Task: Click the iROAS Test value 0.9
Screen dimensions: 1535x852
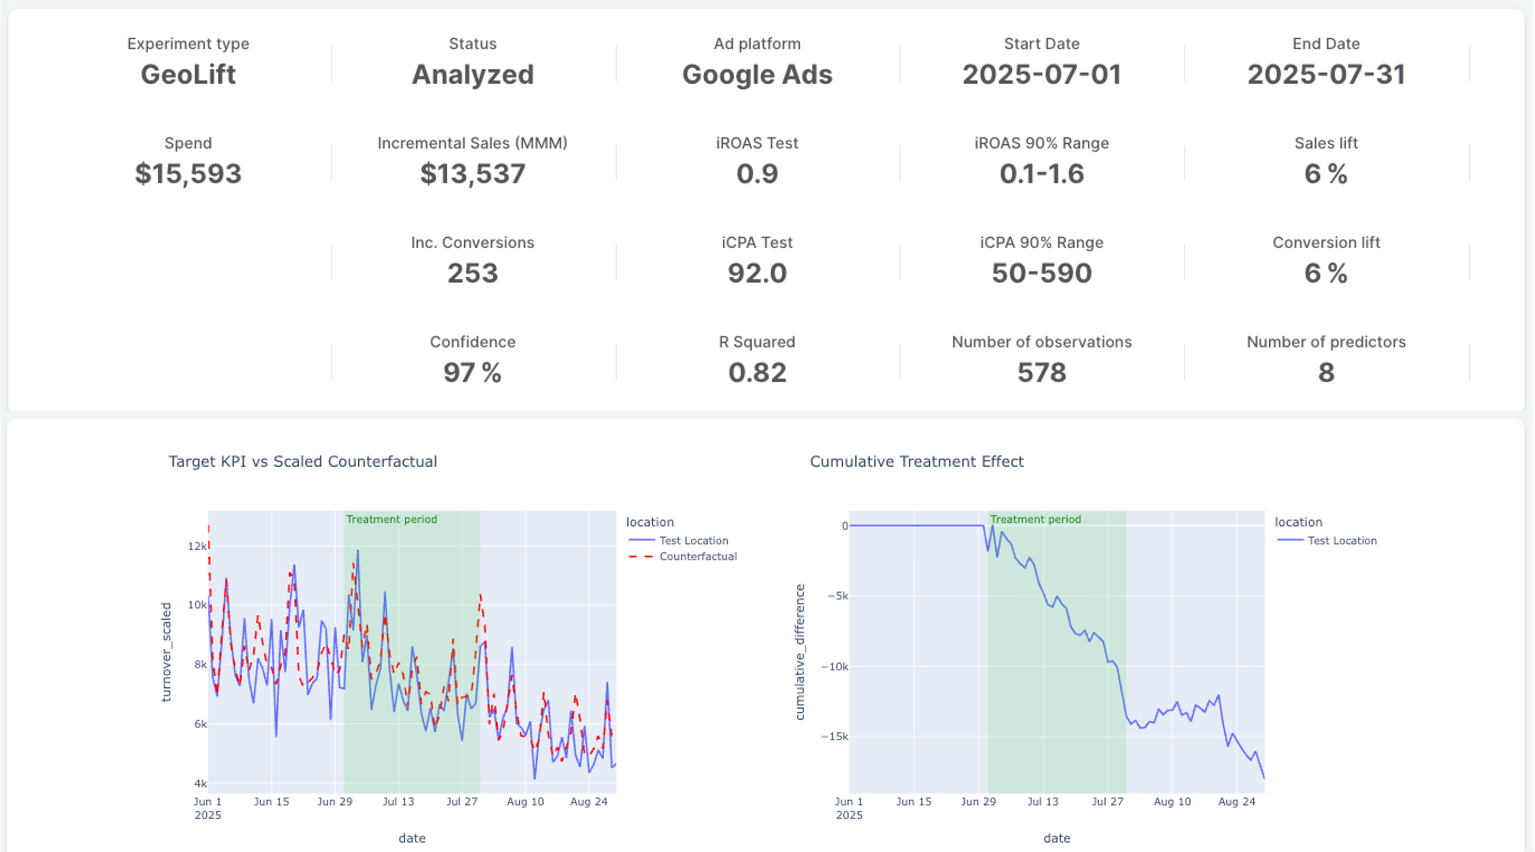Action: pyautogui.click(x=757, y=174)
